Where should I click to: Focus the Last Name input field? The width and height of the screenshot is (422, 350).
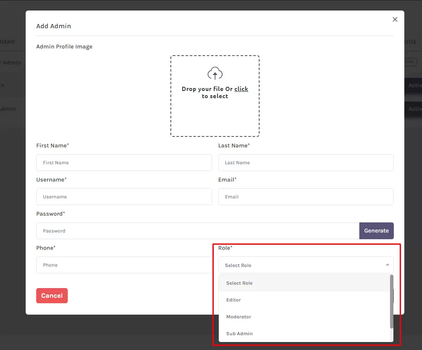[x=306, y=163]
